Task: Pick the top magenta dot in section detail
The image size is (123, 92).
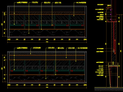Action: (111, 10)
